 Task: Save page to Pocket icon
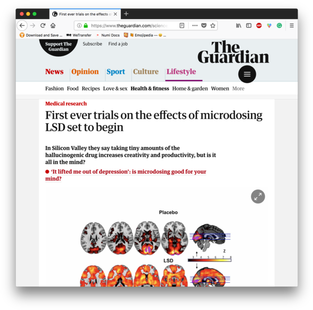tap(204, 25)
